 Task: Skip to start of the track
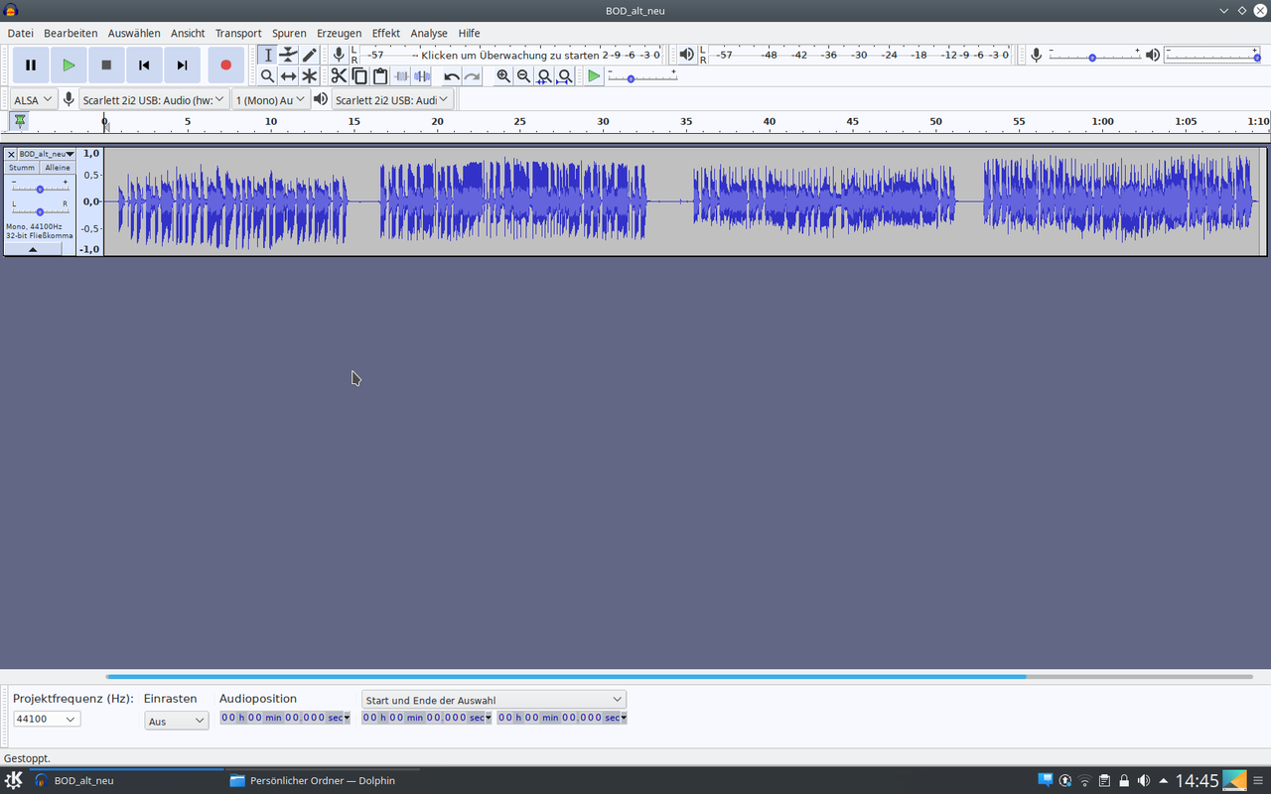[x=144, y=66]
